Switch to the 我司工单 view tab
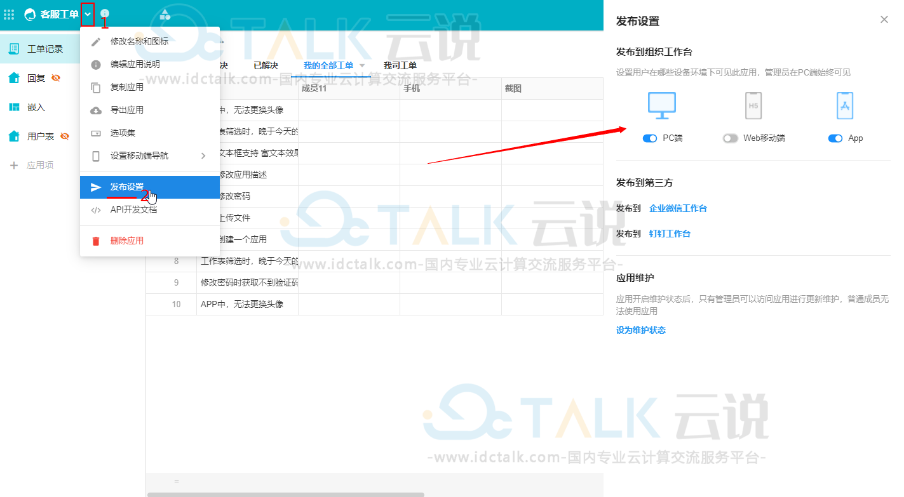 click(x=400, y=65)
